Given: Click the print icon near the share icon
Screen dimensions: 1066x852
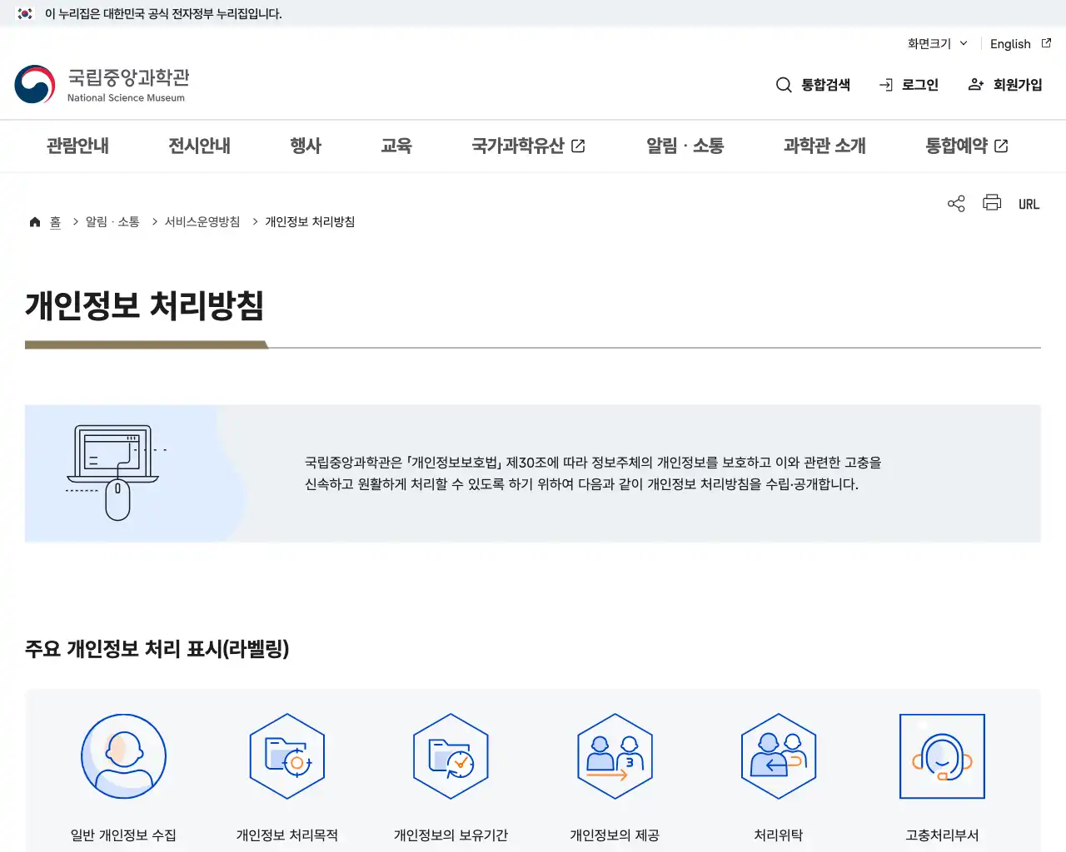Looking at the screenshot, I should point(992,202).
